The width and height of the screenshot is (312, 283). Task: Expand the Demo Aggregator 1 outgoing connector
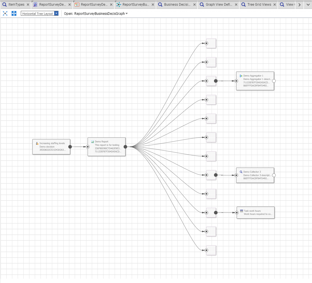click(x=274, y=81)
